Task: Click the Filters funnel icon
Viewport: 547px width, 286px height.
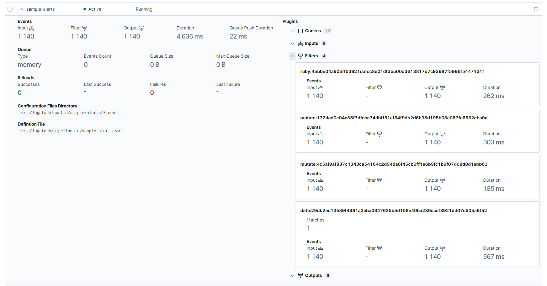Action: point(300,56)
